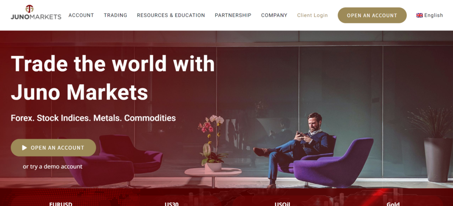Click header OPEN AN ACCOUNT button
The width and height of the screenshot is (453, 206).
pyautogui.click(x=372, y=15)
